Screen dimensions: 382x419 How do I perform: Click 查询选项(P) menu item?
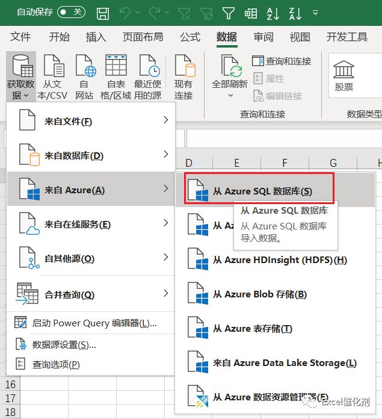click(x=91, y=364)
